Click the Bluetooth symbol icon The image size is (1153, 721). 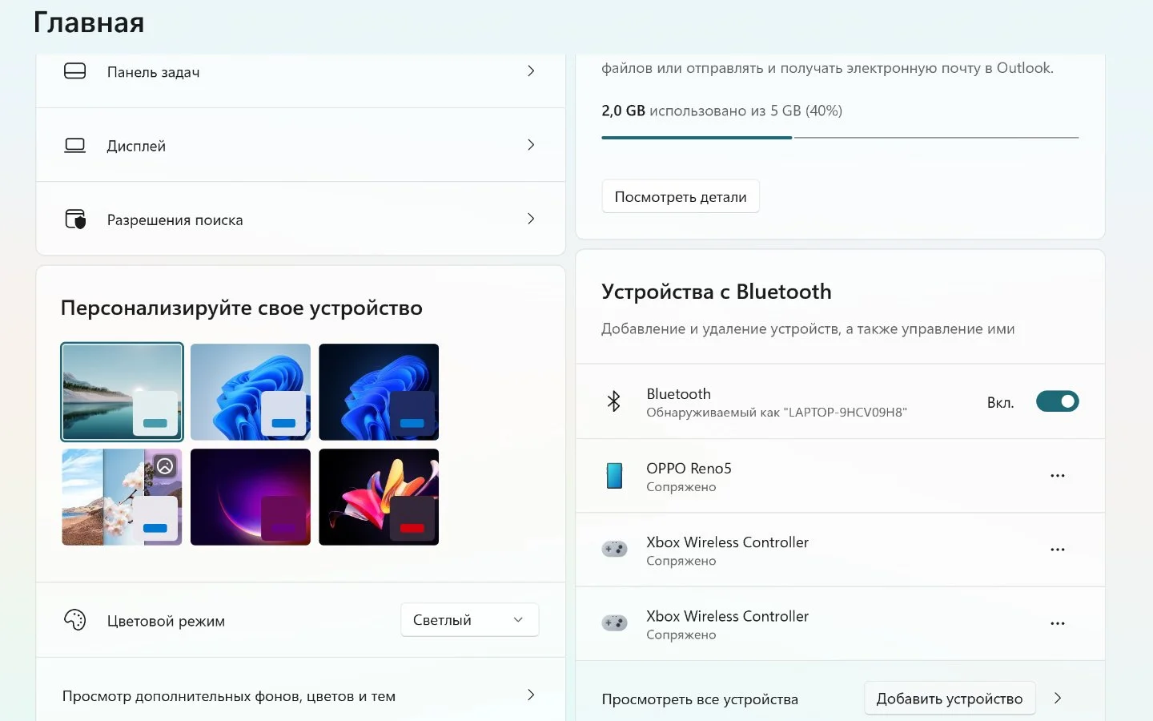[614, 401]
